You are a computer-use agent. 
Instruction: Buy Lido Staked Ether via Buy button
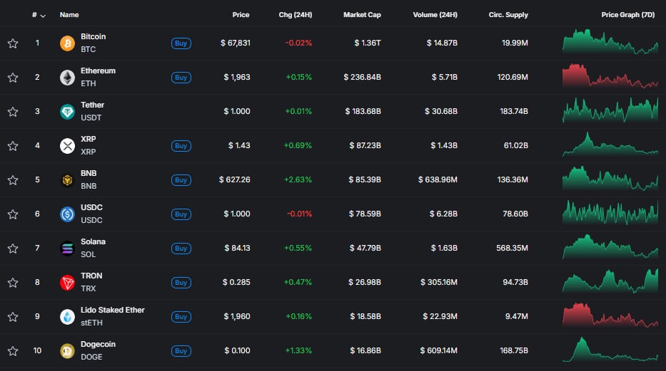[181, 317]
